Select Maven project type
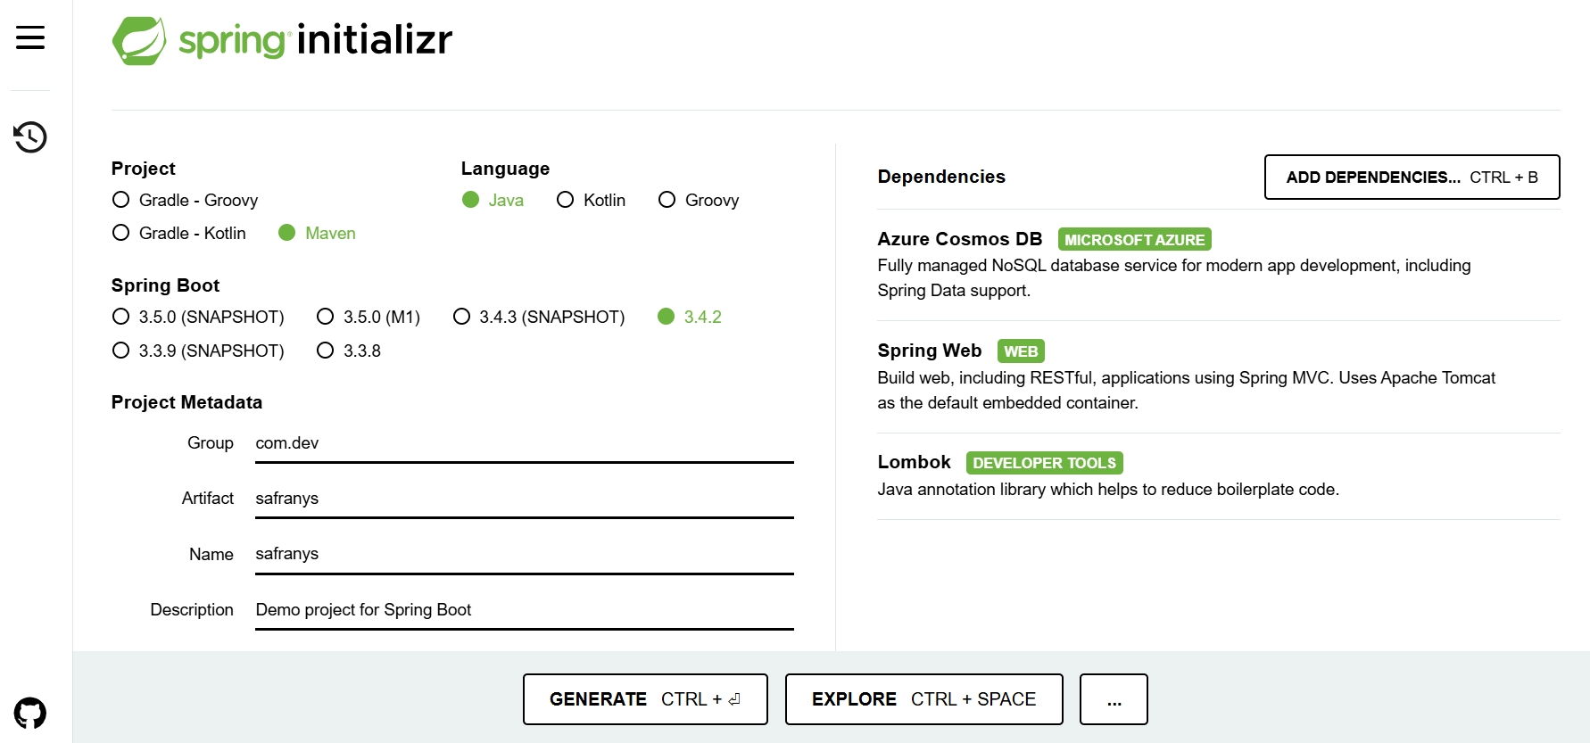 pos(317,233)
